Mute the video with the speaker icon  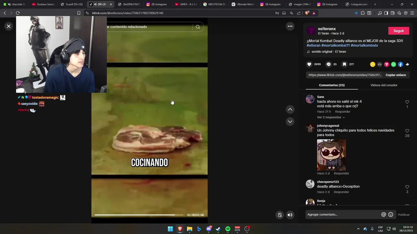click(290, 215)
